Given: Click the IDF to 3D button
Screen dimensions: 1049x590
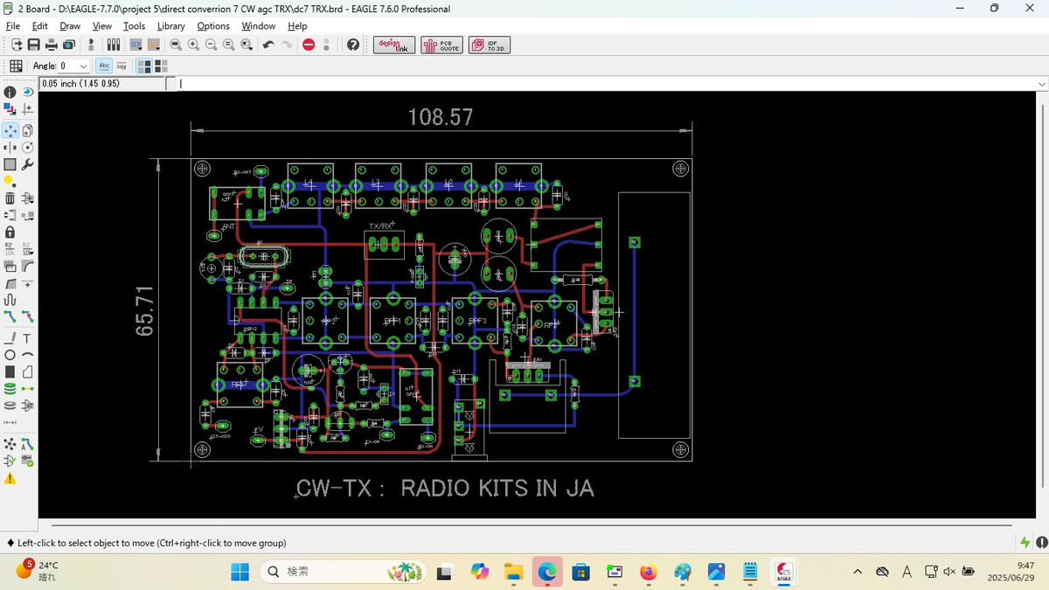Looking at the screenshot, I should 490,45.
